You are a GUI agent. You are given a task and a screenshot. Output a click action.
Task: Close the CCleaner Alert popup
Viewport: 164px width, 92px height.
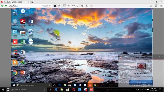click(162, 57)
